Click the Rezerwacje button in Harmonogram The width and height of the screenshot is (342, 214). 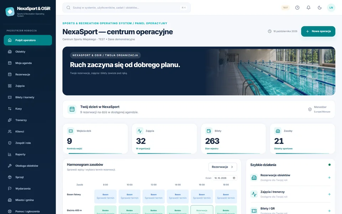(223, 167)
